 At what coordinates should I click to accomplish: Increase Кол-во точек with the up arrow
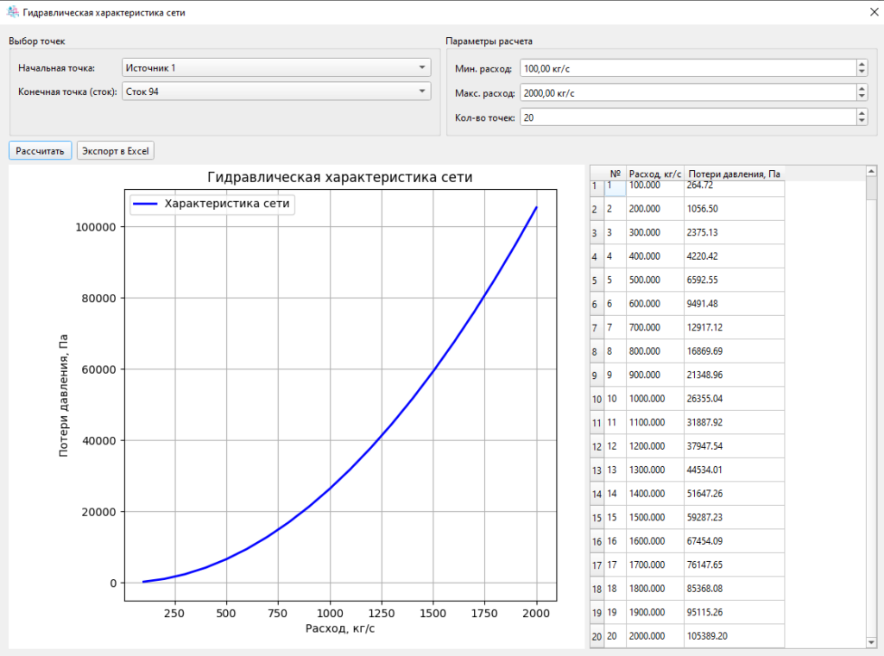pyautogui.click(x=862, y=113)
